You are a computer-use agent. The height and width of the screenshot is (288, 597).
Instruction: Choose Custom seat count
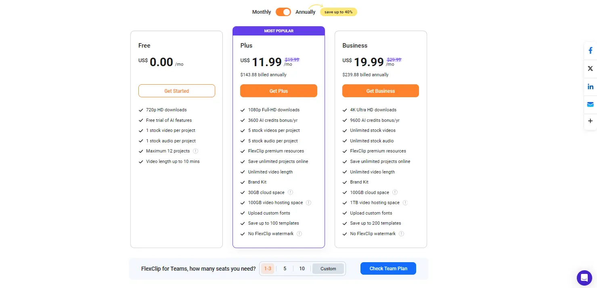tap(328, 268)
